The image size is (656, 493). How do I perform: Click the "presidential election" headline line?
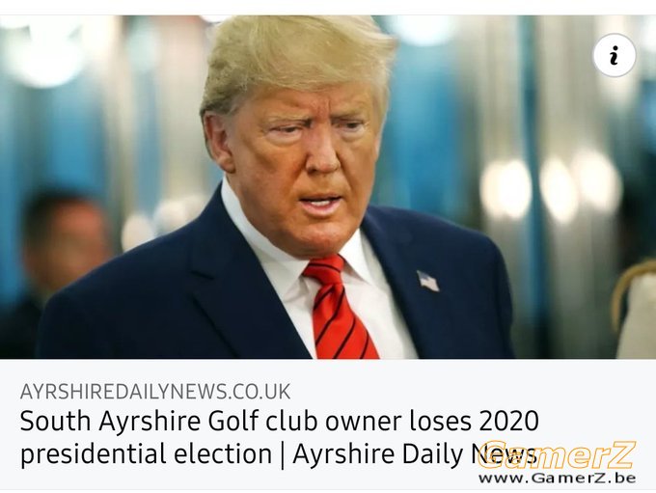point(146,454)
